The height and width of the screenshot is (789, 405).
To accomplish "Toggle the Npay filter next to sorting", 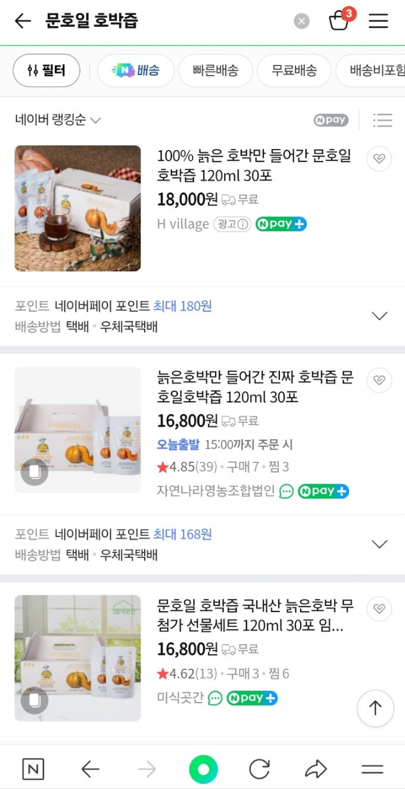I will [331, 120].
